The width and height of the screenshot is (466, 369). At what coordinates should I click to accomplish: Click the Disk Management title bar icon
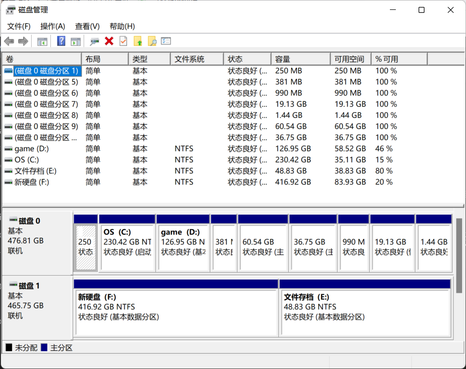10,10
